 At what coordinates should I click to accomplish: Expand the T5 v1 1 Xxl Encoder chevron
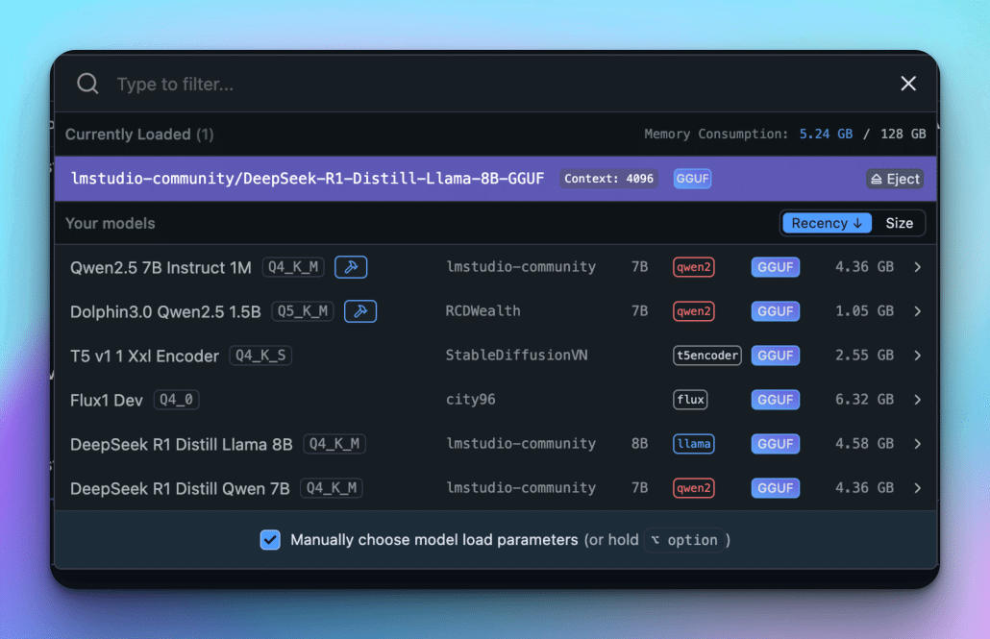[x=917, y=356]
